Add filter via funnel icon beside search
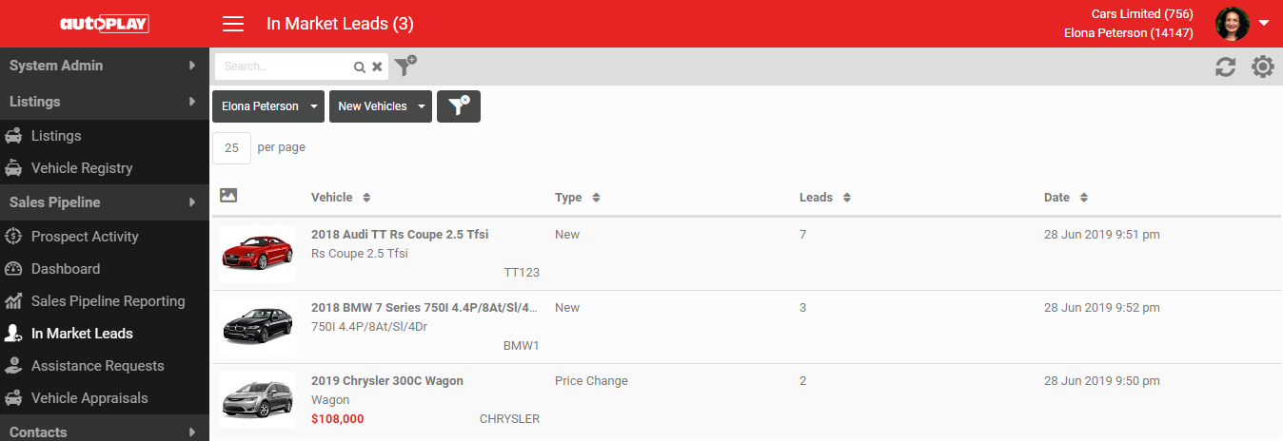Screen dimensions: 1283x441 pyautogui.click(x=405, y=66)
